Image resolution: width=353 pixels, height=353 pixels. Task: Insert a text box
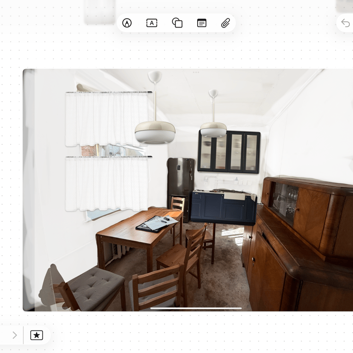click(152, 23)
